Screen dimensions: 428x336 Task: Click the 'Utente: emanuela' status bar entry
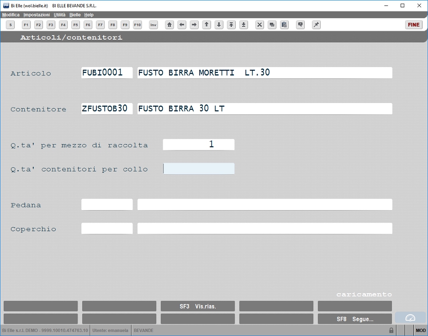click(110, 330)
